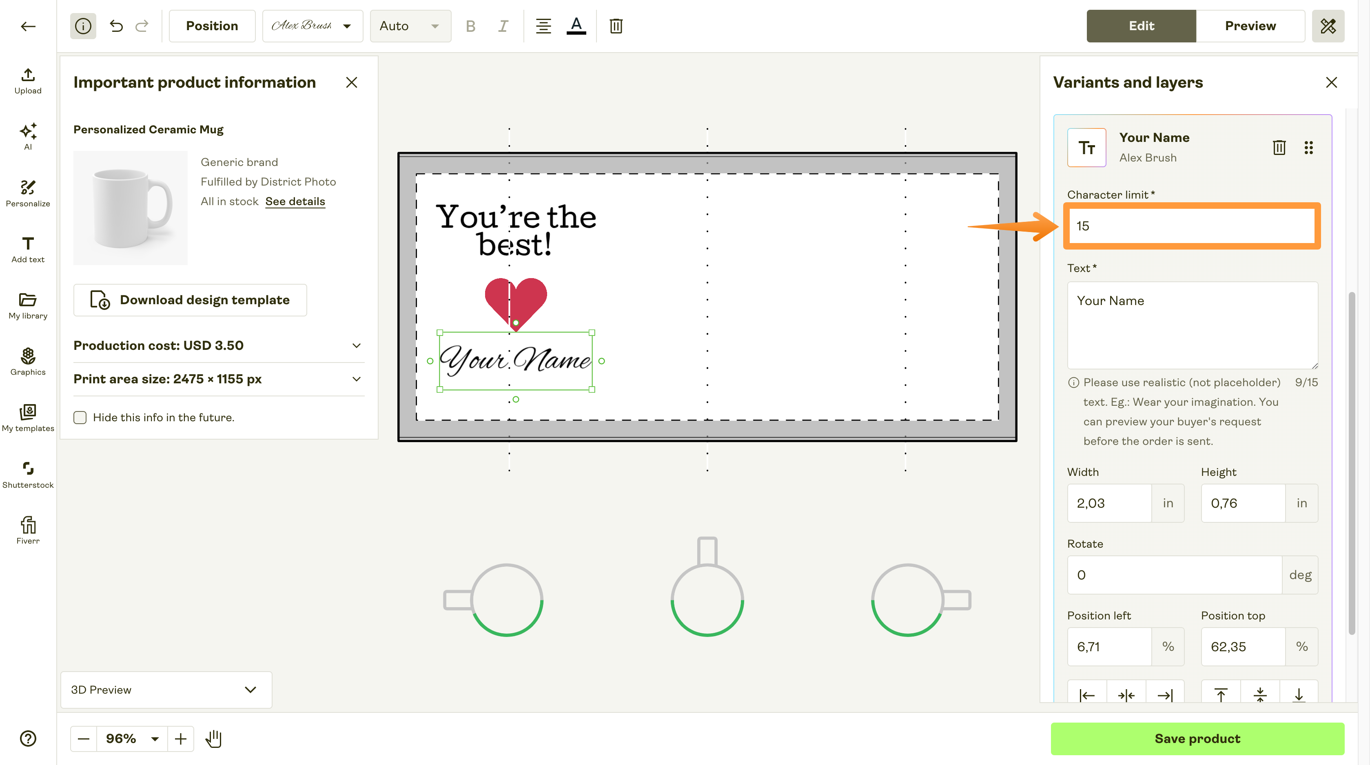The image size is (1370, 765).
Task: Edit the Position left field
Action: [1109, 646]
